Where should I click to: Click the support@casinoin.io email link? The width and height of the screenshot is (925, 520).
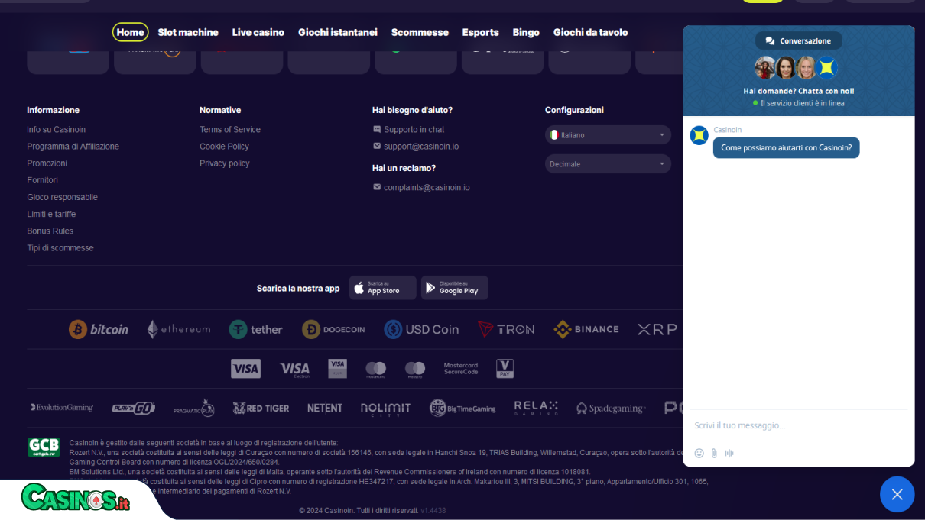(x=416, y=147)
